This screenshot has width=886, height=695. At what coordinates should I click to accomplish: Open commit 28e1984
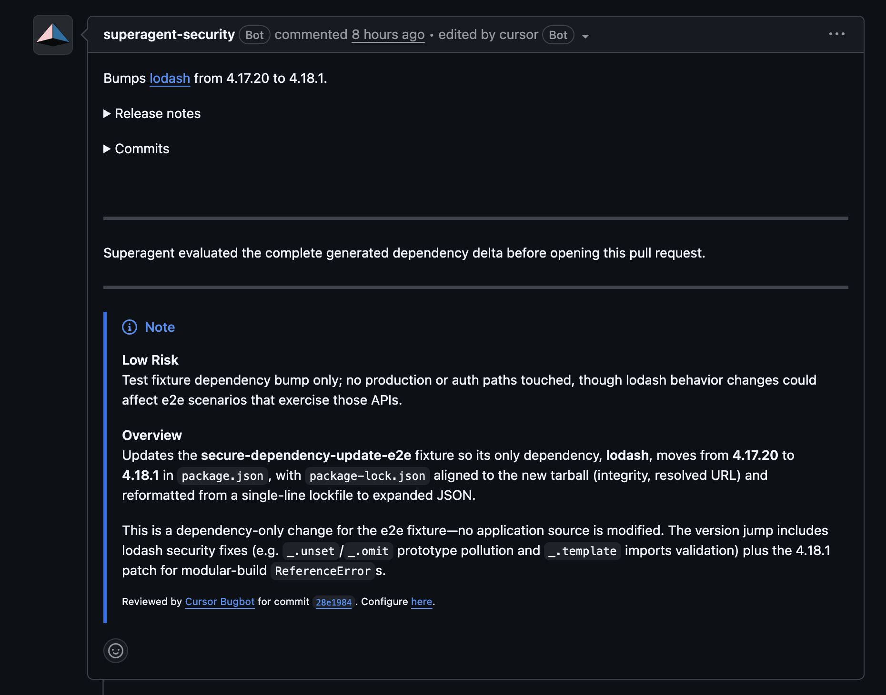click(333, 602)
